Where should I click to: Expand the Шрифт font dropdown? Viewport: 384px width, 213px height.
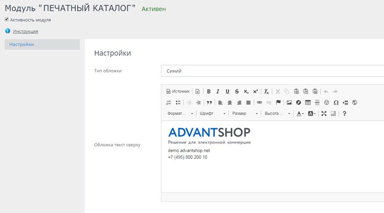[212, 113]
